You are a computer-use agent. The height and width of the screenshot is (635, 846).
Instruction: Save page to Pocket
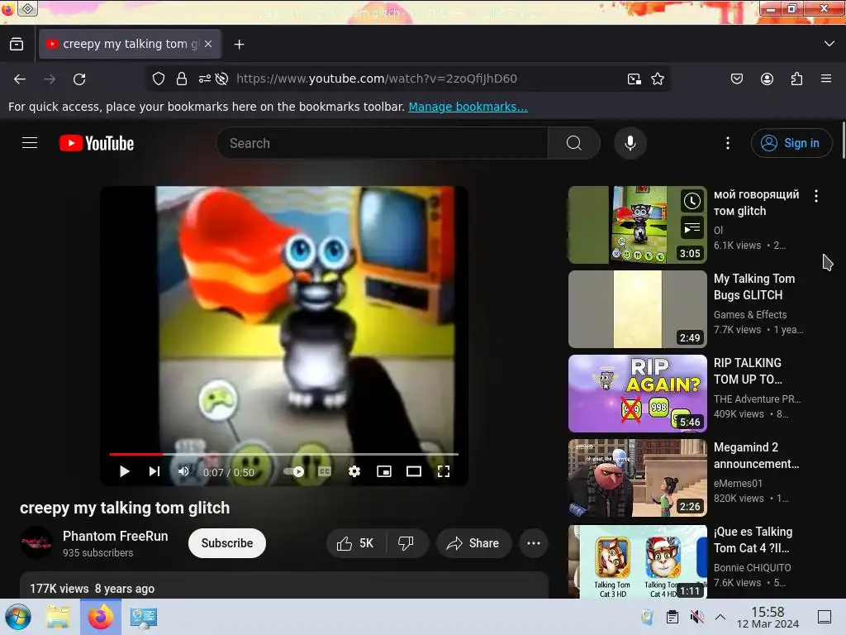737,79
